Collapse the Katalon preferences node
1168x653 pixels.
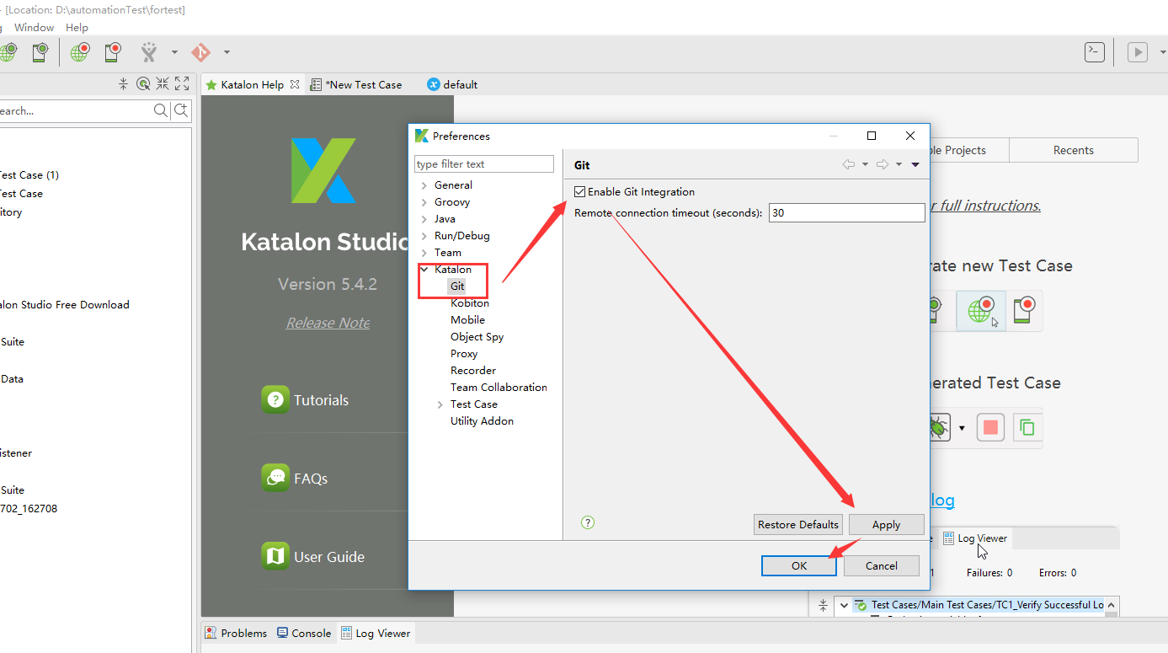(424, 270)
